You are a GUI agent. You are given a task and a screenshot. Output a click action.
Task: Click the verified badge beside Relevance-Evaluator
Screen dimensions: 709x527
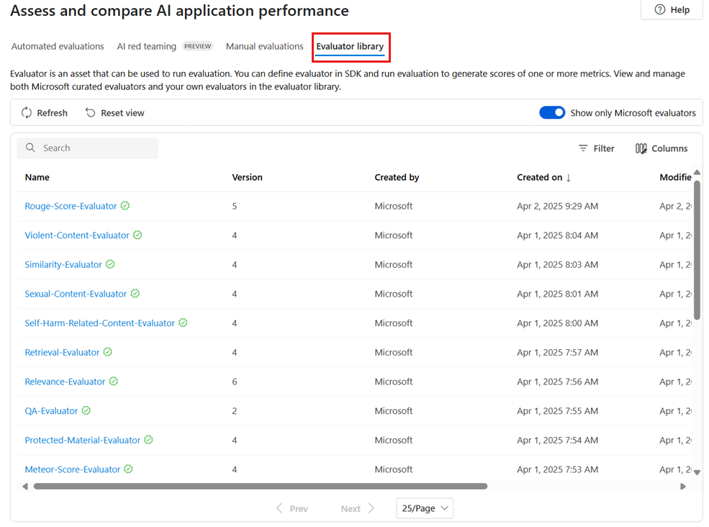coord(114,382)
